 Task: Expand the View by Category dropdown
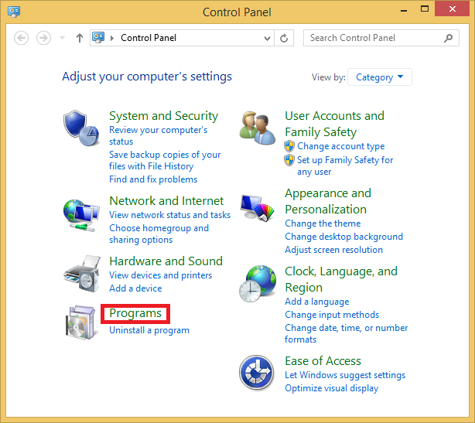pos(379,77)
